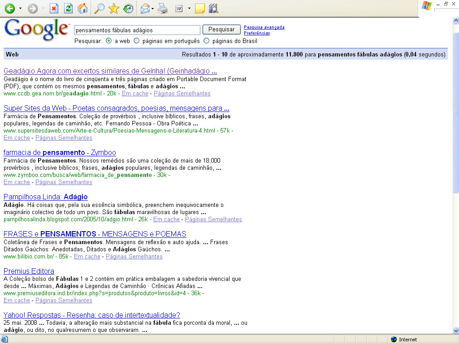Screen dimensions: 459x344
Task: Open the 'Premius Editora' search result
Action: [29, 271]
